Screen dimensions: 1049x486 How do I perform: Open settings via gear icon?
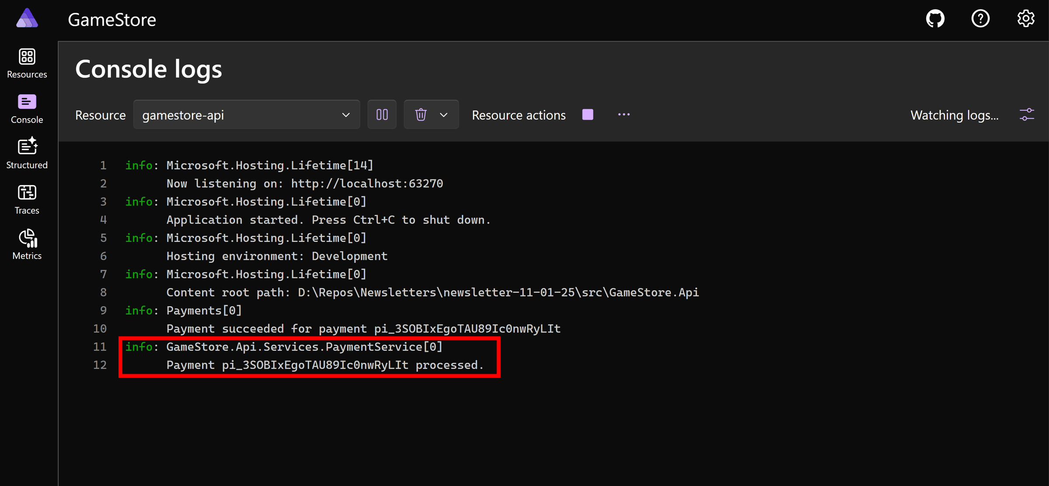point(1025,19)
